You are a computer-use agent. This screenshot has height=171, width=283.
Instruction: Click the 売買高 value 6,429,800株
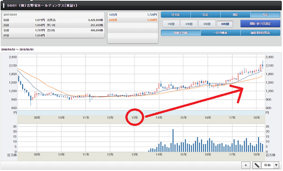point(95,20)
